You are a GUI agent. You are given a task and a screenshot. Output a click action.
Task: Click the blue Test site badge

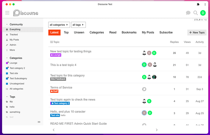pos(55,115)
